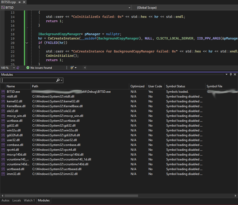Click the Modules horizontal scrollbar thumb

pyautogui.click(x=71, y=196)
